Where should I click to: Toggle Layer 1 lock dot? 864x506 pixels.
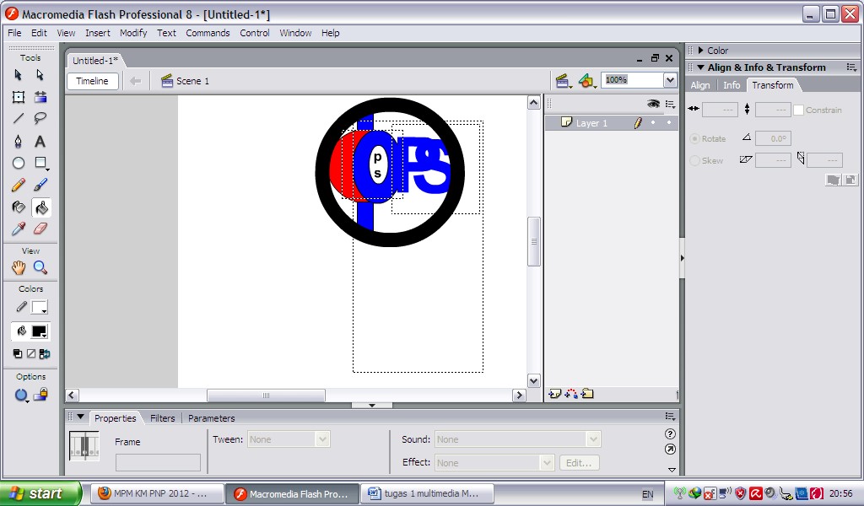pos(669,122)
